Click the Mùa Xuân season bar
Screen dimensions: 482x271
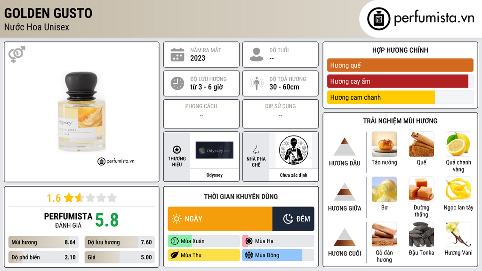[204, 241]
